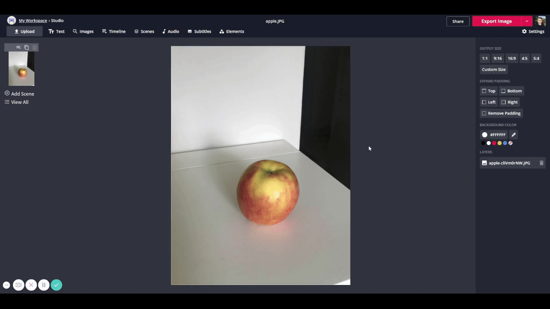550x309 pixels.
Task: Click the apple.JPG project title
Action: tap(275, 21)
